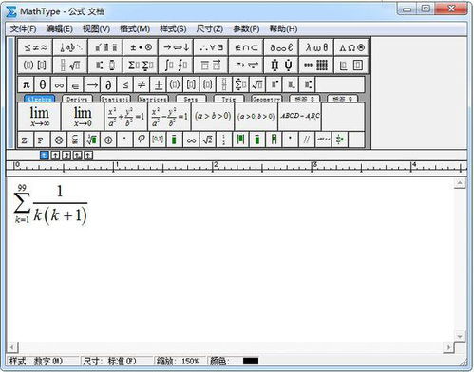474x372 pixels.
Task: Insert the phi symbol in bottom bar
Action: (x=142, y=139)
